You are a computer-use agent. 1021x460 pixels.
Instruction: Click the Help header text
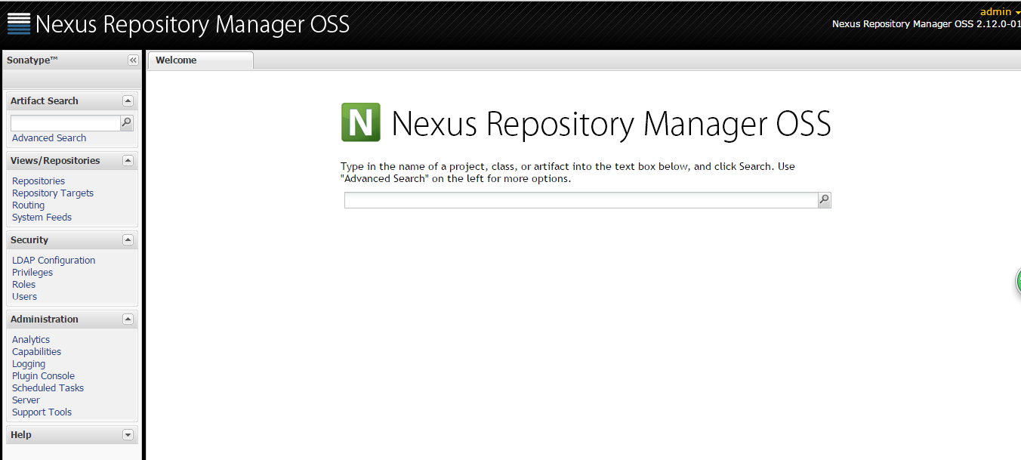pos(21,434)
